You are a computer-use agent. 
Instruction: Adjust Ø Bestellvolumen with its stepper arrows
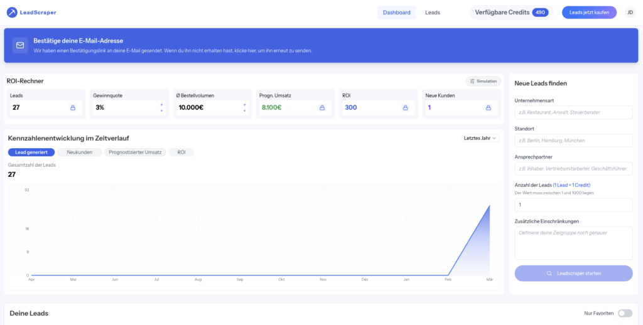click(244, 108)
